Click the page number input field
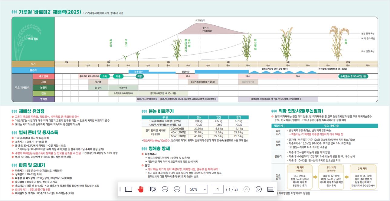 218,189
